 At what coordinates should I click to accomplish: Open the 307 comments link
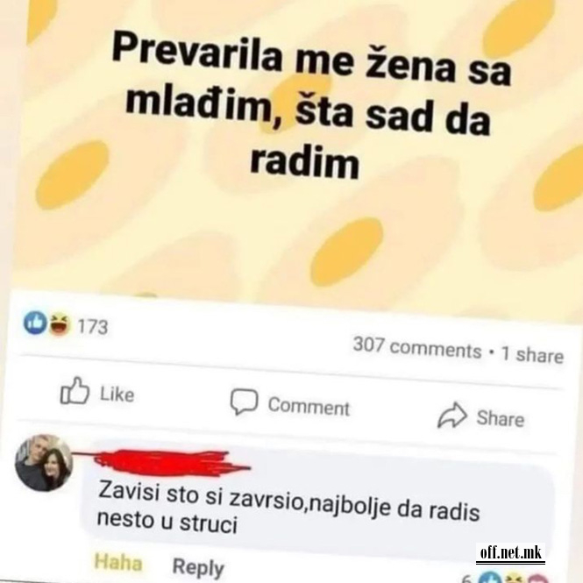pyautogui.click(x=417, y=348)
